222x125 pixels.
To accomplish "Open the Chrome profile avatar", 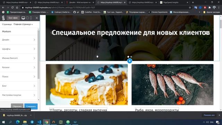I will coord(214,8).
